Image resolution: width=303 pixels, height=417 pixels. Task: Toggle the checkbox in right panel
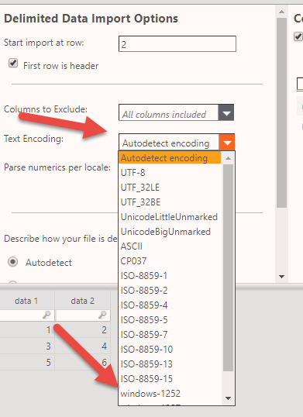click(298, 36)
